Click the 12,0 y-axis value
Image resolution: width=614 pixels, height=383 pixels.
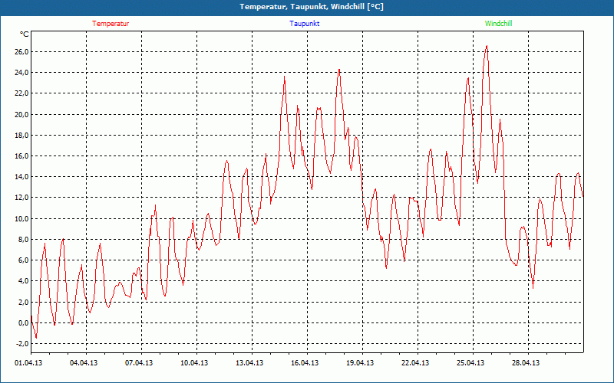(x=21, y=198)
